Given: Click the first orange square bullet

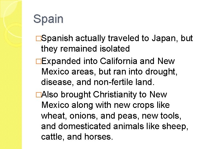Looking at the screenshot, I should pos(38,39).
